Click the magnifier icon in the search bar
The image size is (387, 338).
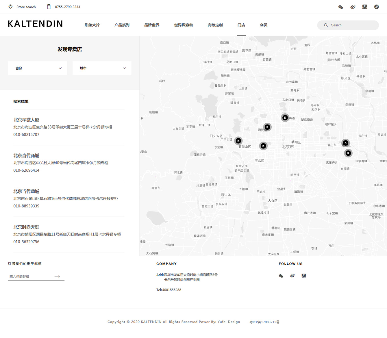click(326, 25)
